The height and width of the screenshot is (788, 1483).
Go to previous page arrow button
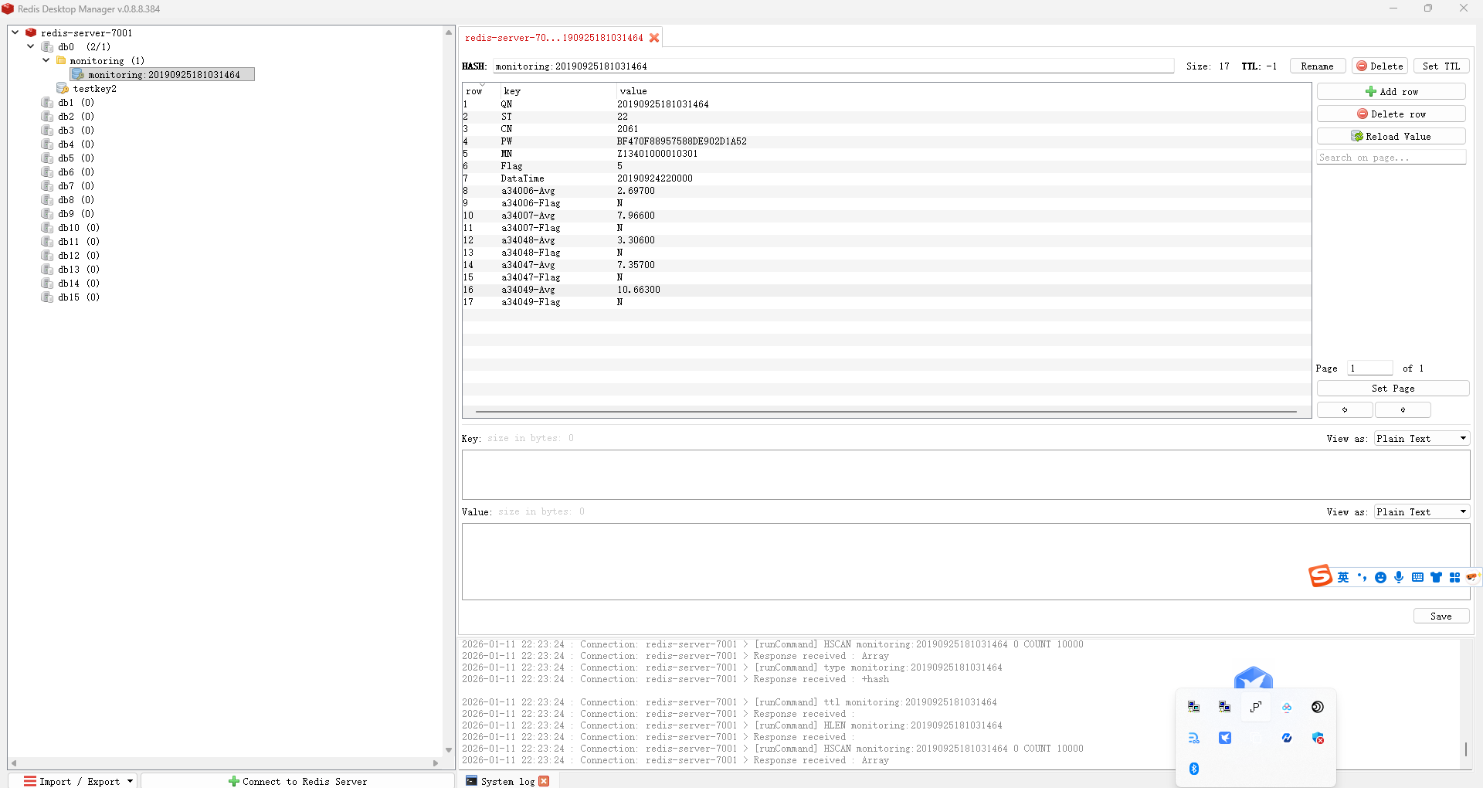coord(1345,409)
